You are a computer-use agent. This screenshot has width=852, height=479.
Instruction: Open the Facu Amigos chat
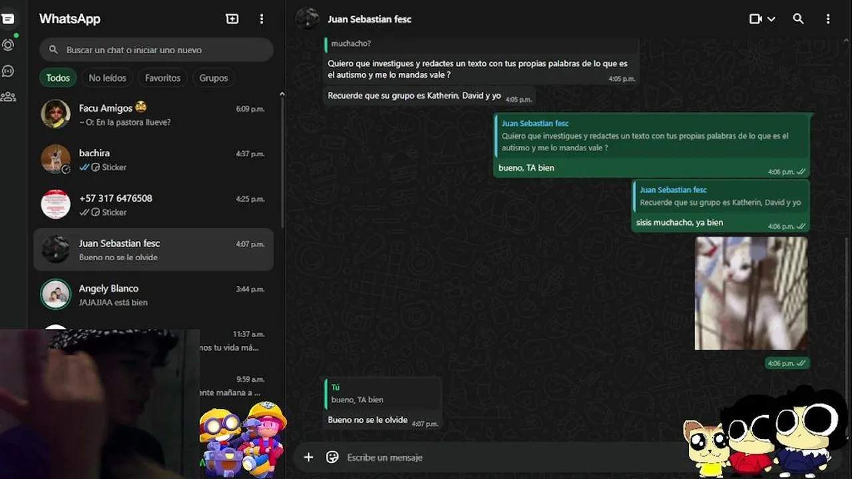[153, 114]
